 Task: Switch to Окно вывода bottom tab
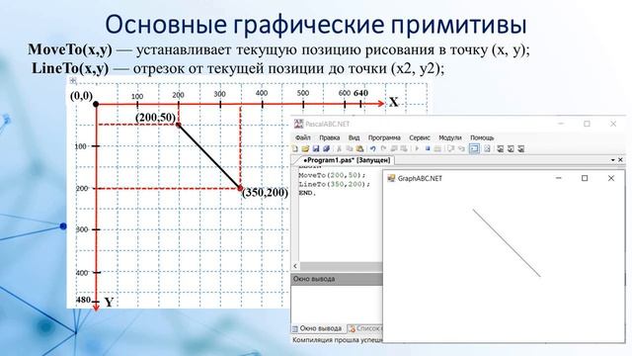coord(317,328)
